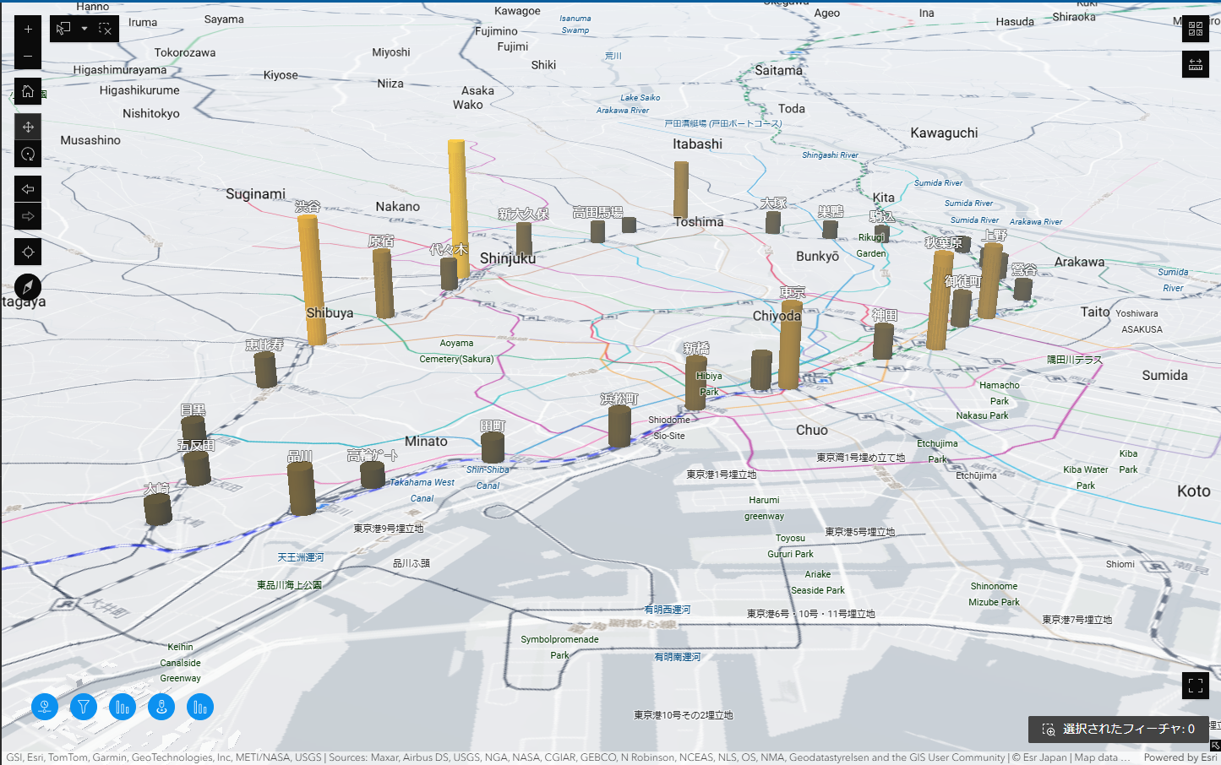
Task: Open the basemap gallery widget
Action: pos(1195,29)
